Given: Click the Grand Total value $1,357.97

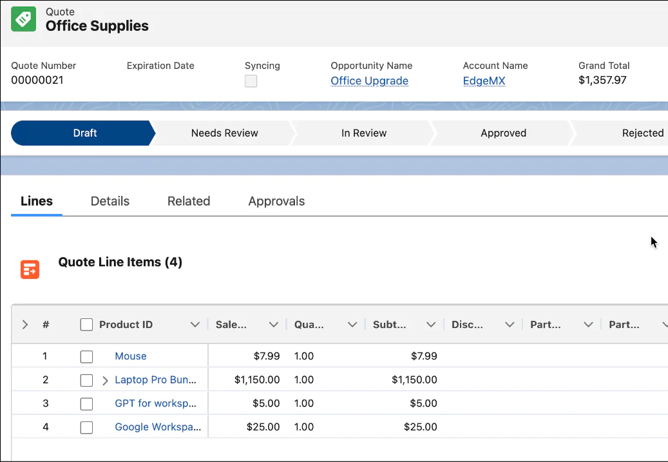Looking at the screenshot, I should [602, 80].
